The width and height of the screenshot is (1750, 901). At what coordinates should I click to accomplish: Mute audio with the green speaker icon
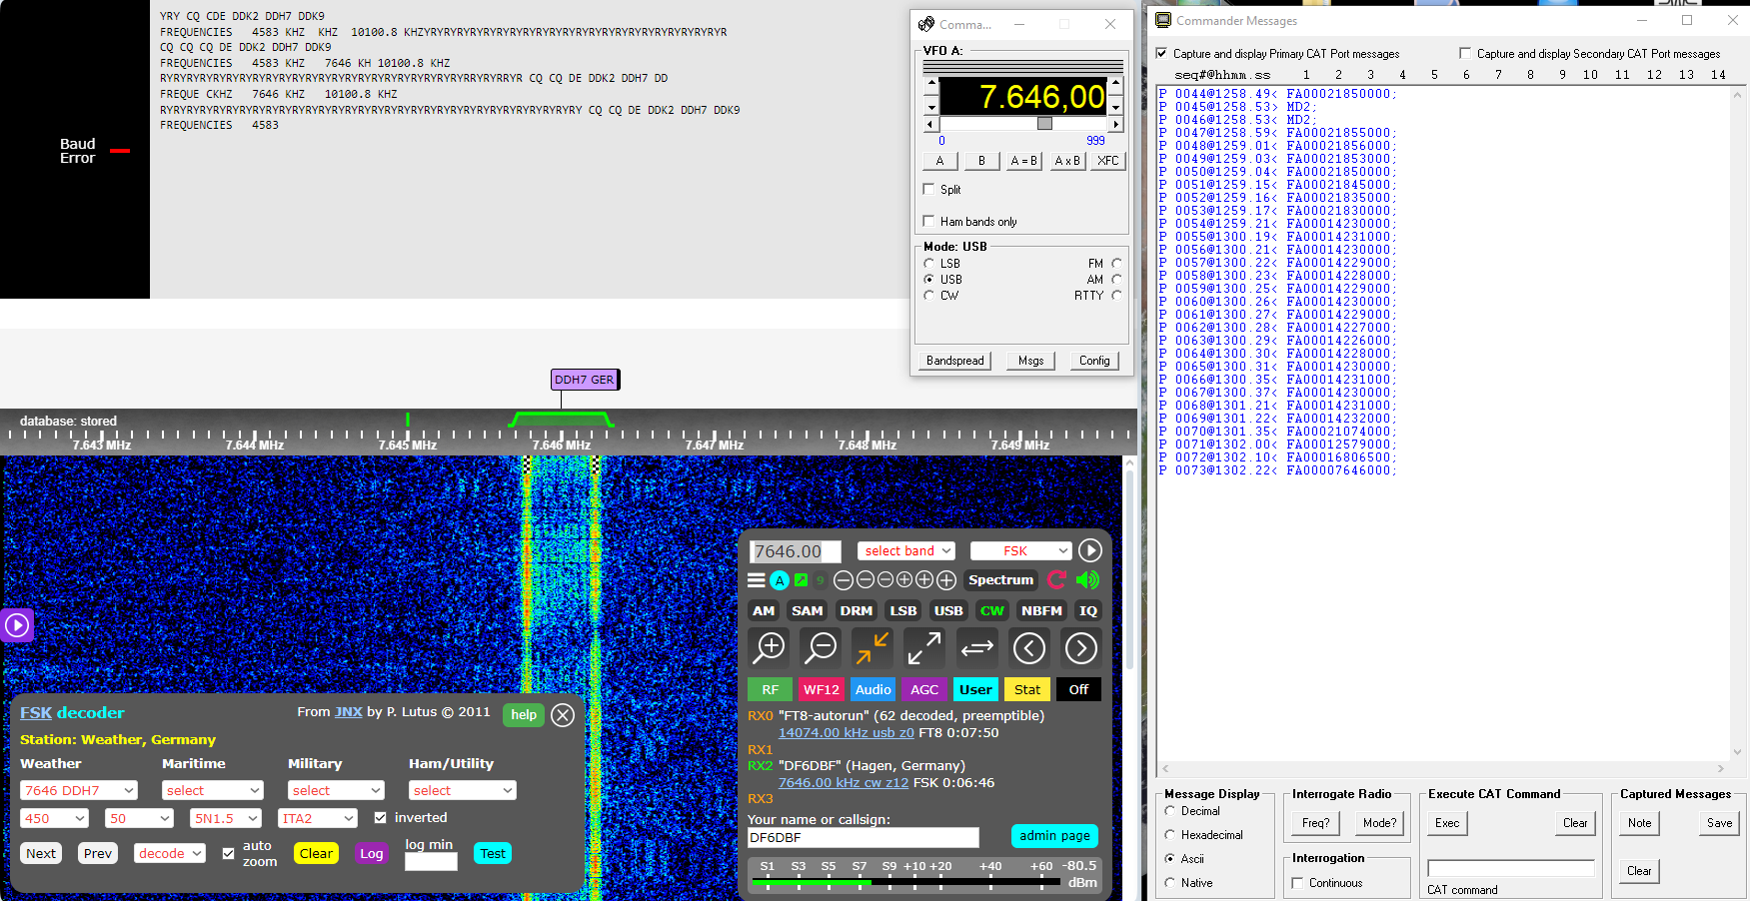coord(1087,579)
